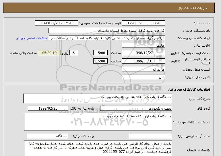Click the goods need date 1399/02/25
221x156 pixels.
click(48, 108)
